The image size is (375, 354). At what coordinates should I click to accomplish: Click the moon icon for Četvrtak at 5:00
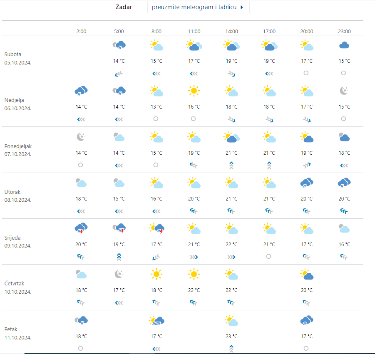[x=119, y=274]
